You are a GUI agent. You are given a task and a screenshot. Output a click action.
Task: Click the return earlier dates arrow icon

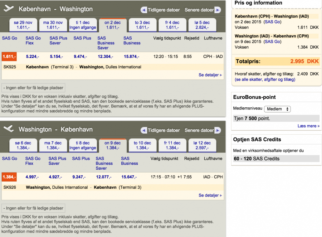coord(144,130)
